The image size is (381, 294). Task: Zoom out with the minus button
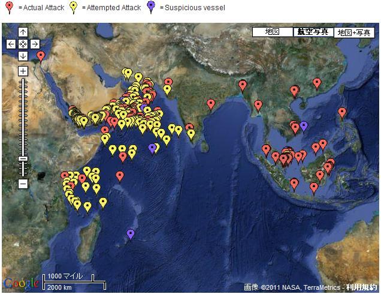(23, 184)
